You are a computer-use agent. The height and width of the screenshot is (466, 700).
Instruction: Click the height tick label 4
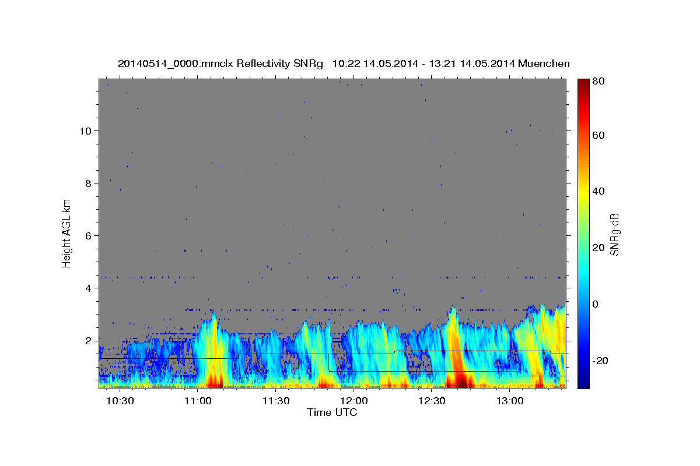point(88,288)
